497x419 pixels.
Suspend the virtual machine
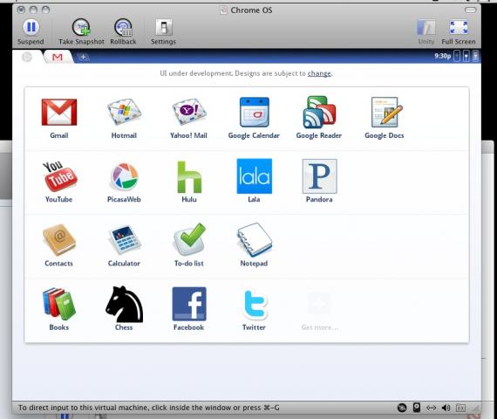[x=31, y=31]
